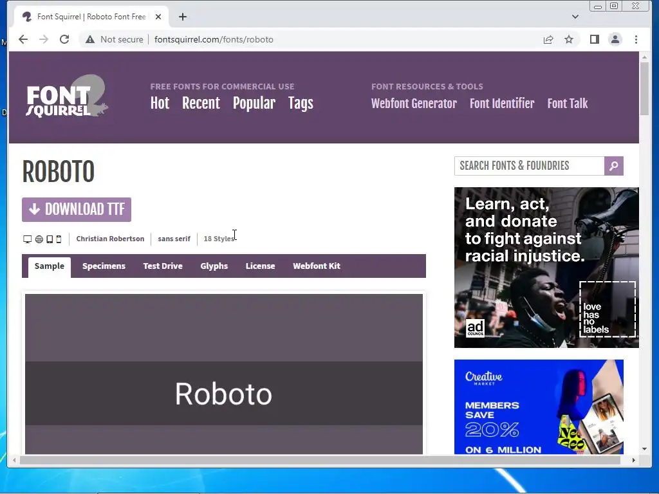Click the Not secure warning icon

tap(90, 39)
